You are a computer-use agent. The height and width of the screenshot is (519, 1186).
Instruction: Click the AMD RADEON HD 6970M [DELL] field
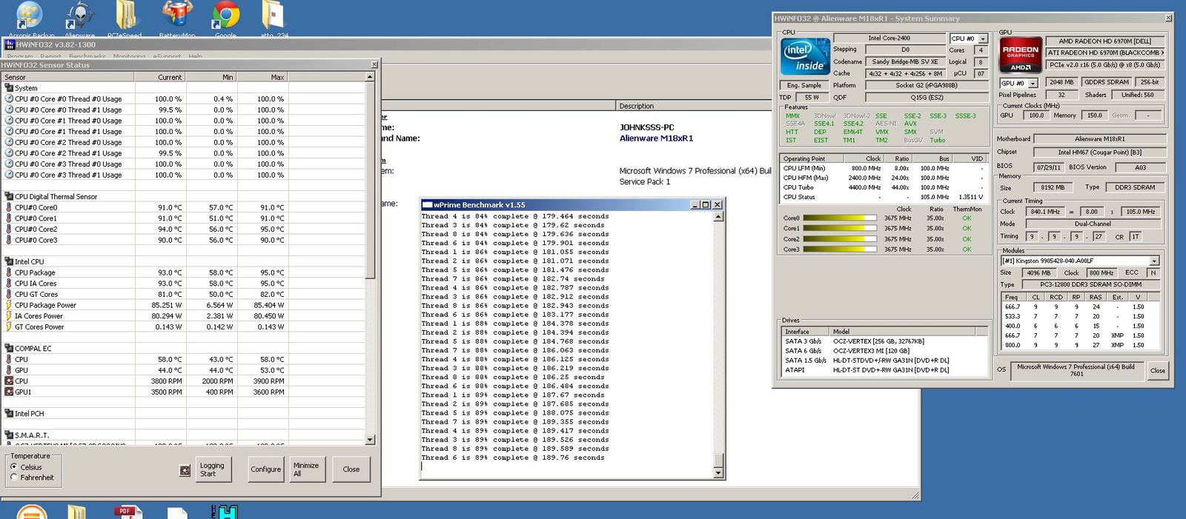click(1105, 41)
